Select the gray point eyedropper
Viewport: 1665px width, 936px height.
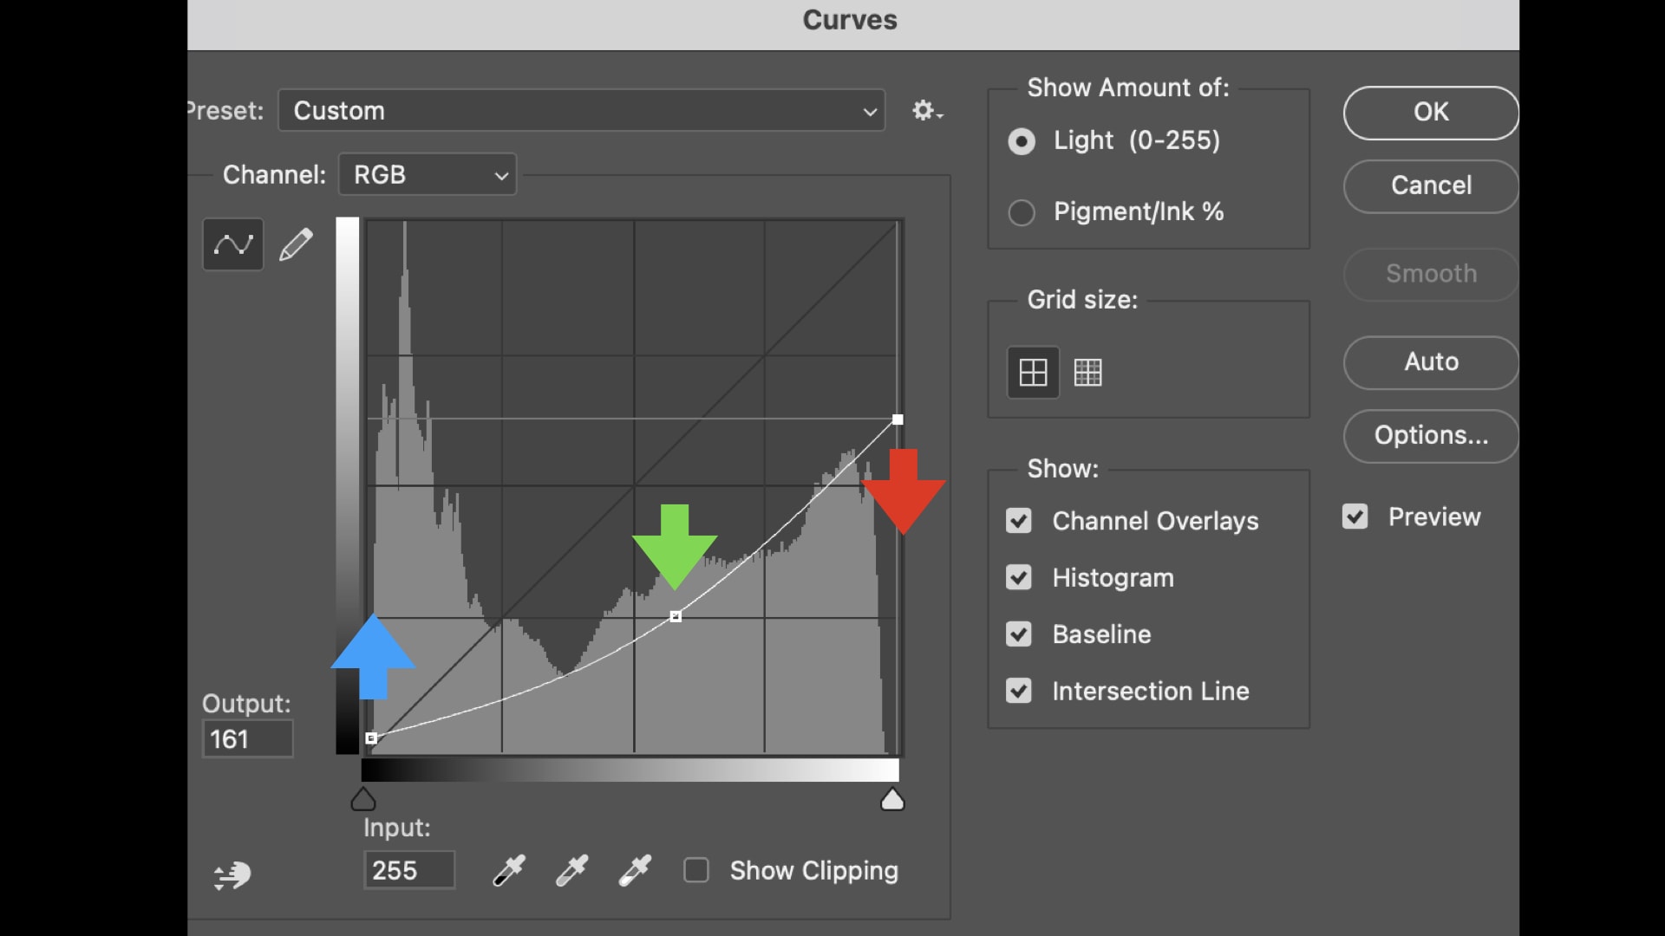(x=571, y=870)
